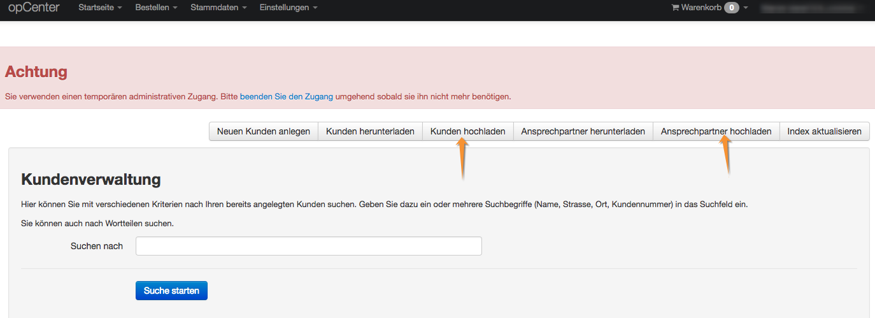Screen dimensions: 875x318
Task: Click Ansprechpartner hochladen button
Action: point(716,131)
